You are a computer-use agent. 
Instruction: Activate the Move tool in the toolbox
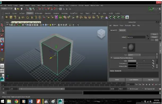click(x=2, y=40)
